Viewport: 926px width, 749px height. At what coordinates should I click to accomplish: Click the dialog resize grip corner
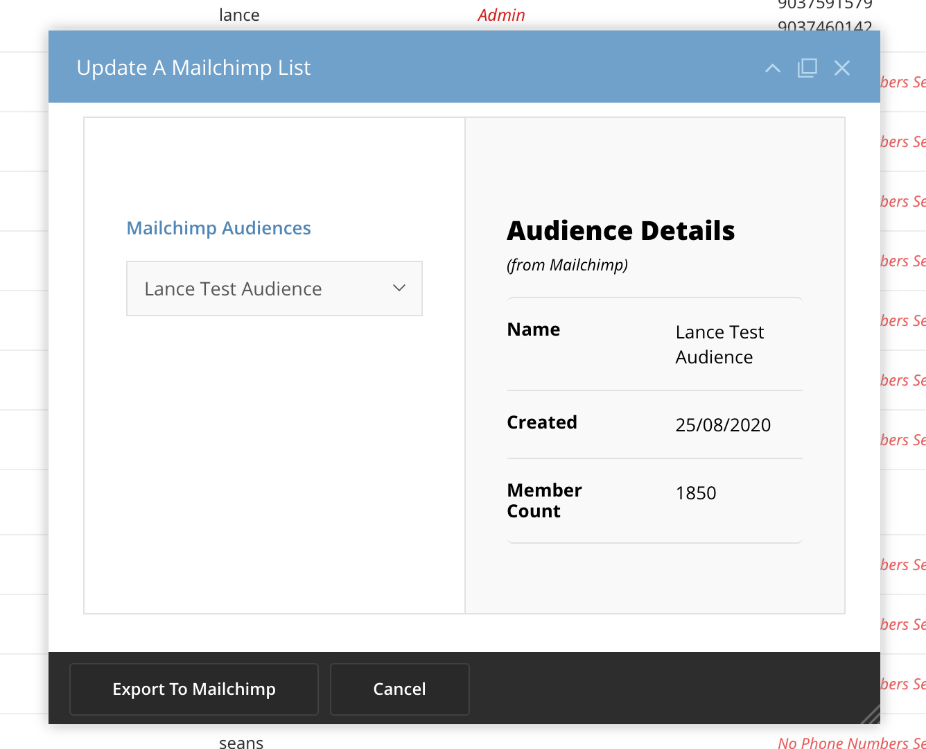[869, 714]
